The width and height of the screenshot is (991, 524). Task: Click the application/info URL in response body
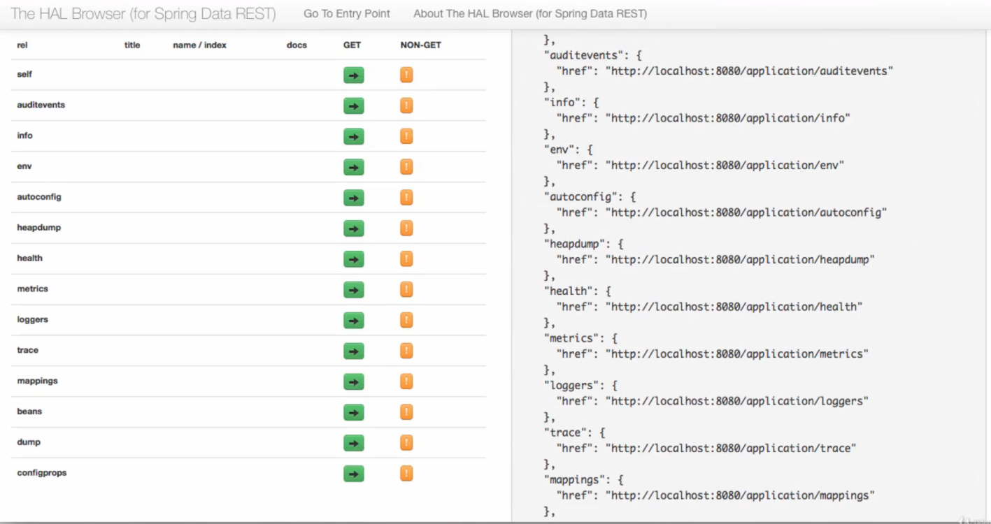[727, 118]
